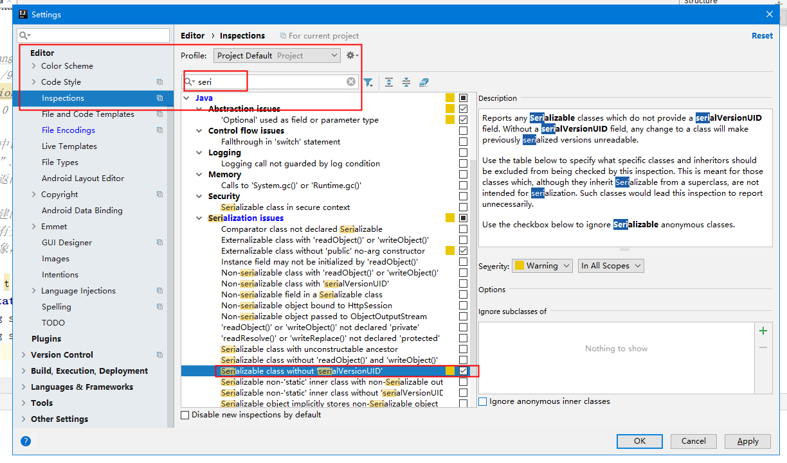
Task: Click project-level icon beside Version Control
Action: (x=159, y=355)
